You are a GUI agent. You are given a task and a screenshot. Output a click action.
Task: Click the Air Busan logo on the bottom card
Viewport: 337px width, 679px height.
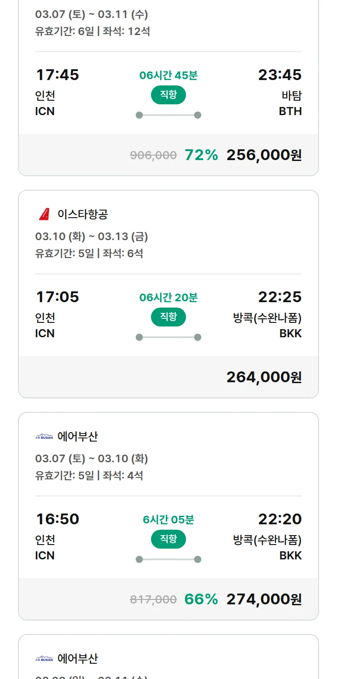click(44, 659)
